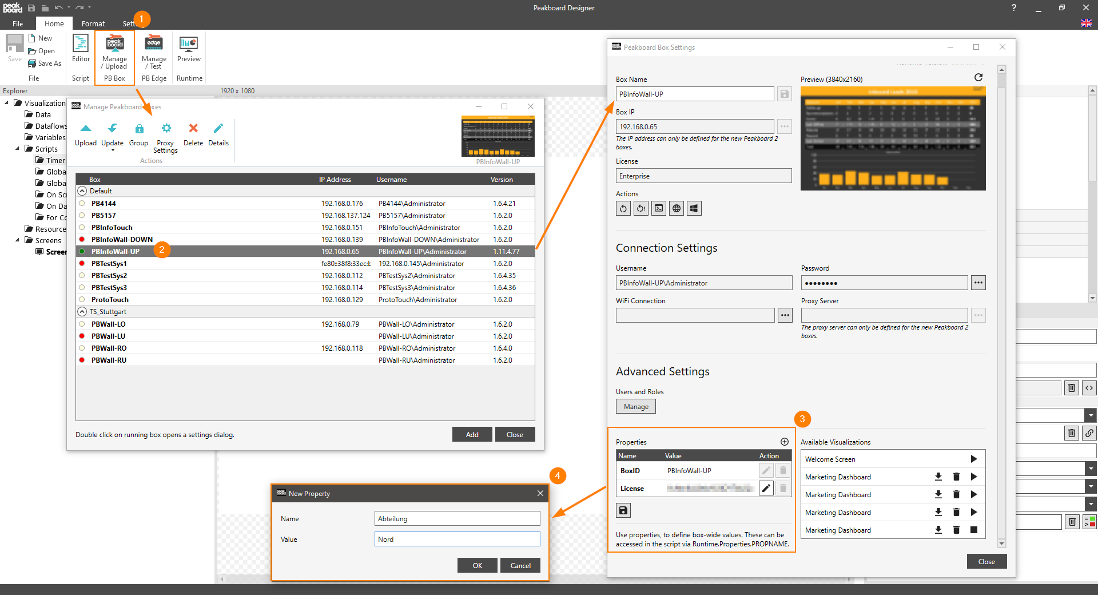Open the console terminal action icon
Viewport: 1098px width, 595px height.
(x=659, y=208)
